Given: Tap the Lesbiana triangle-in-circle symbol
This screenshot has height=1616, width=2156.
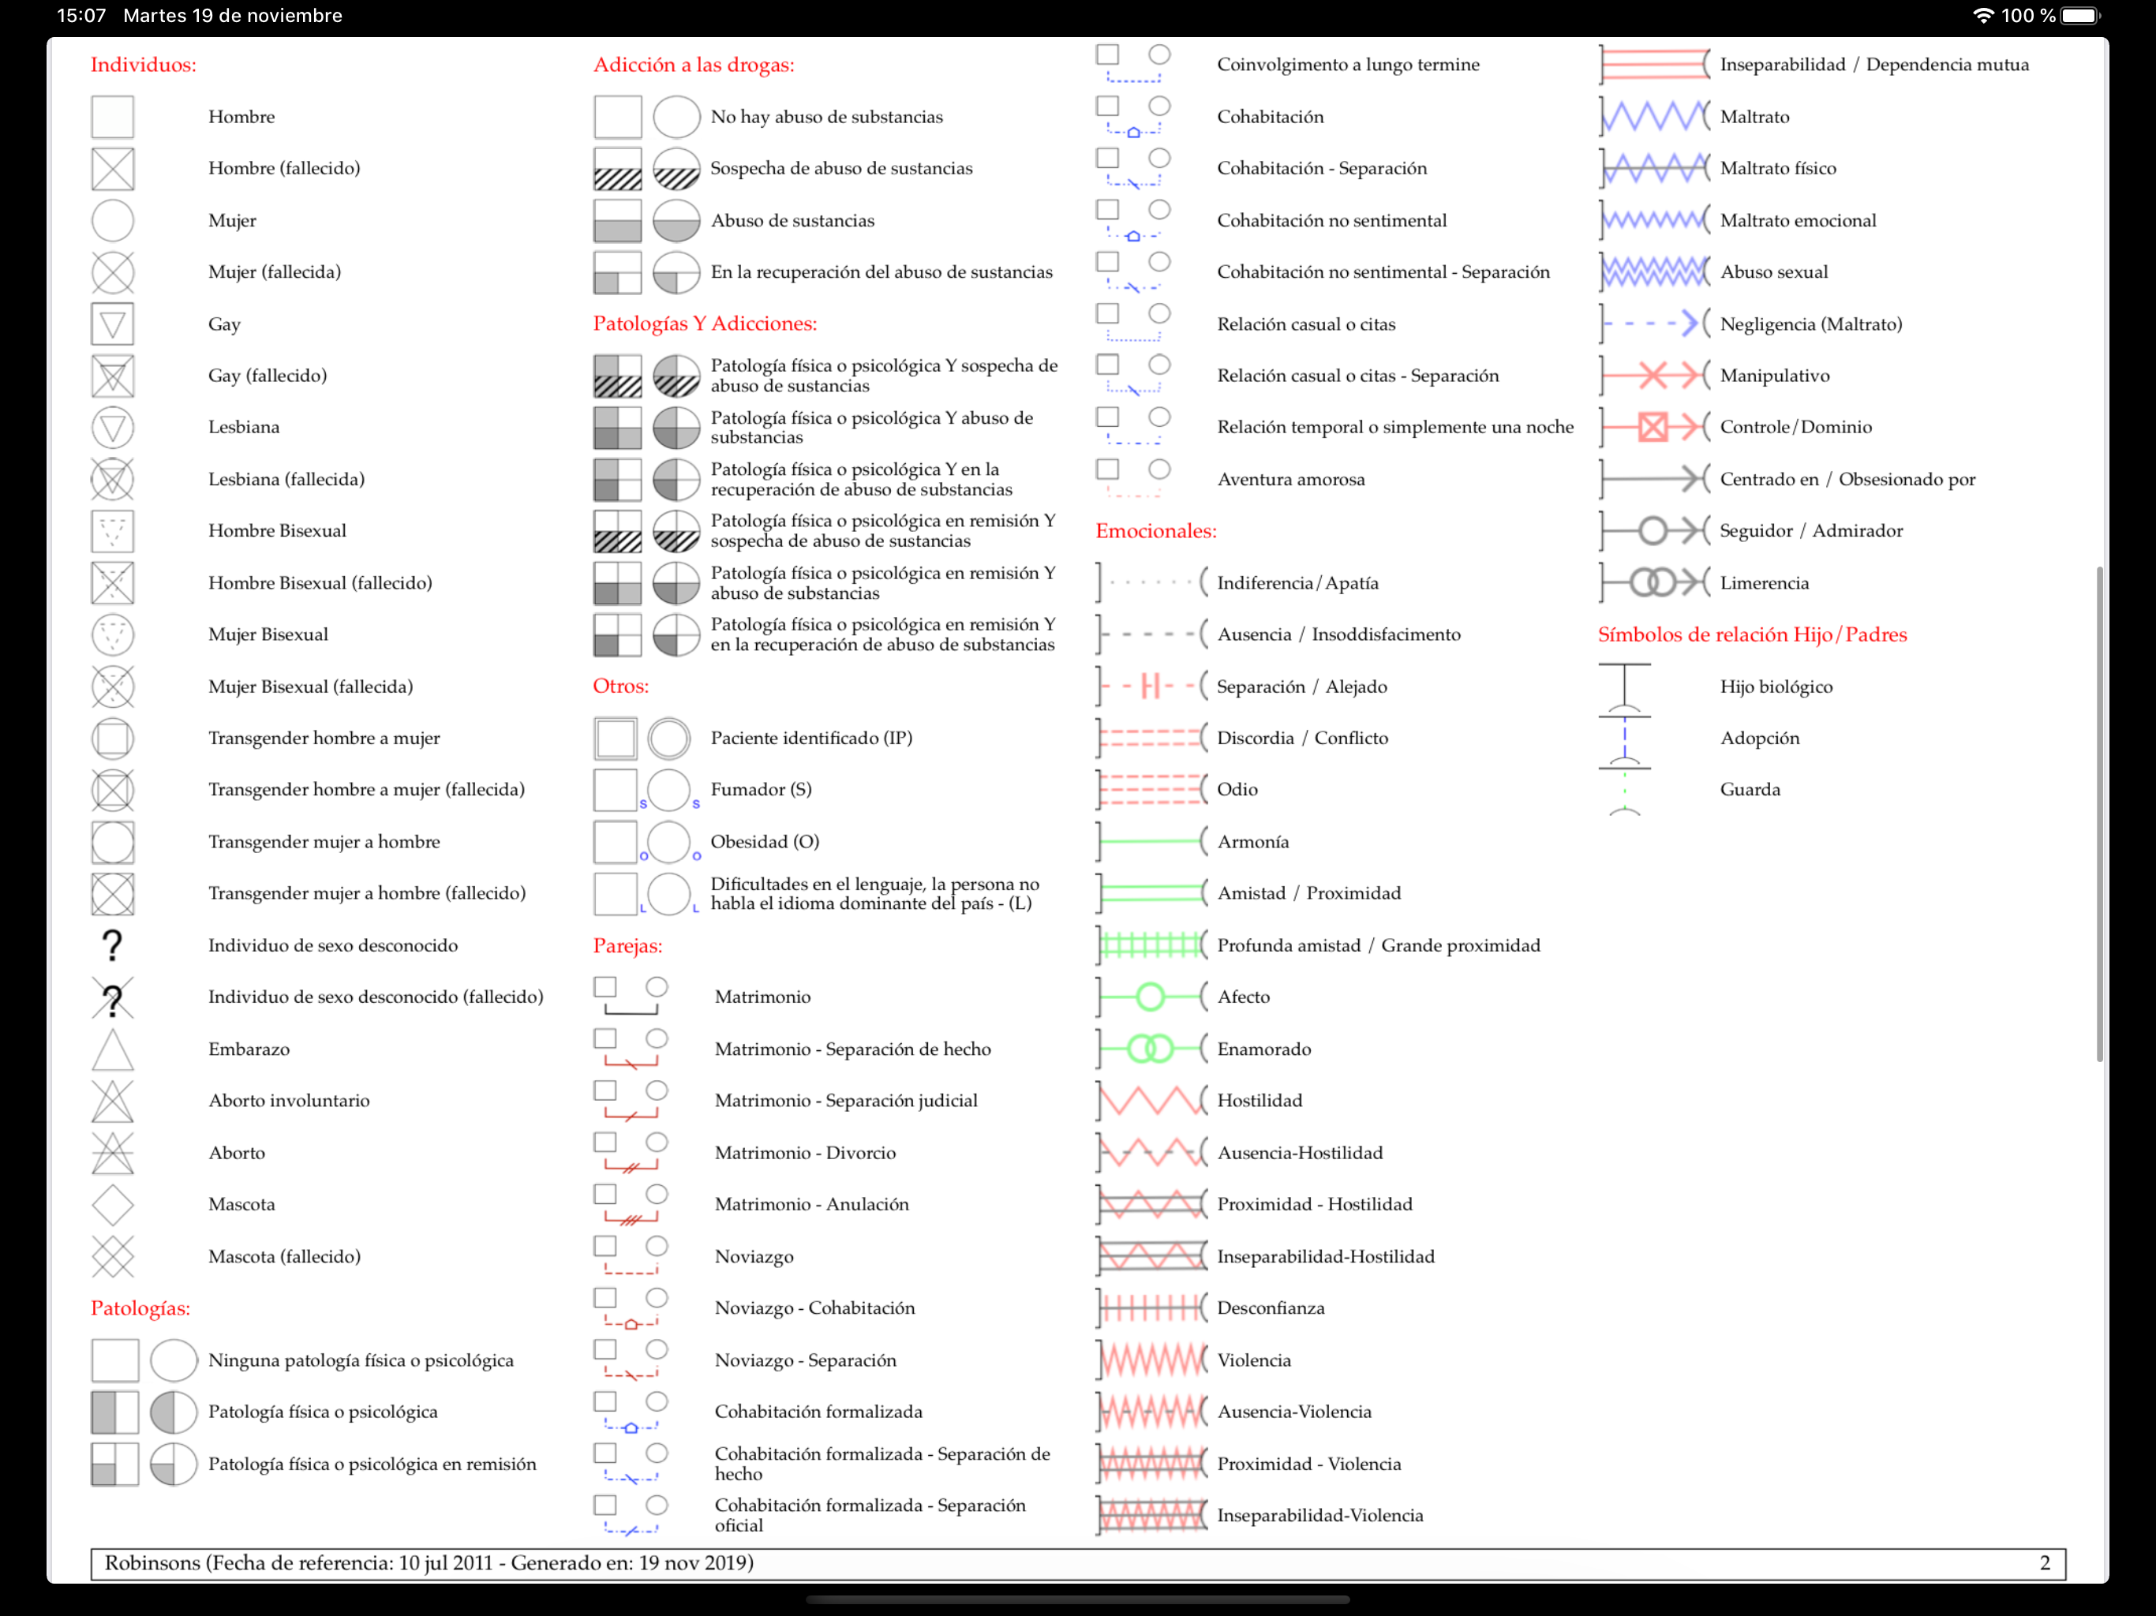Looking at the screenshot, I should (x=112, y=427).
